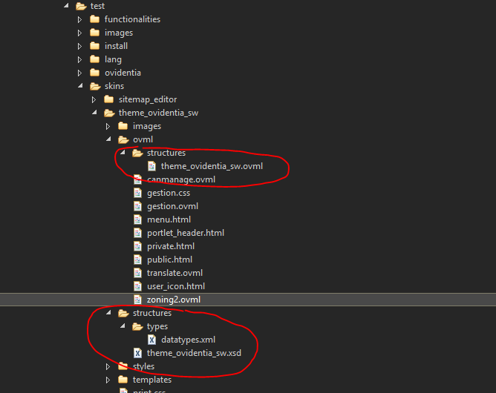Select the translate.ovml file

174,273
